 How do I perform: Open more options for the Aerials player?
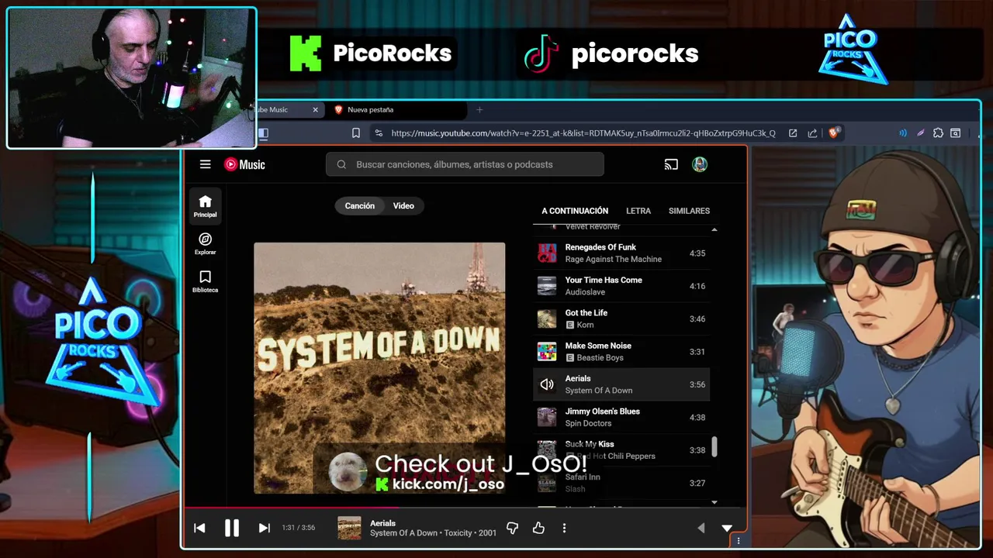(x=564, y=528)
